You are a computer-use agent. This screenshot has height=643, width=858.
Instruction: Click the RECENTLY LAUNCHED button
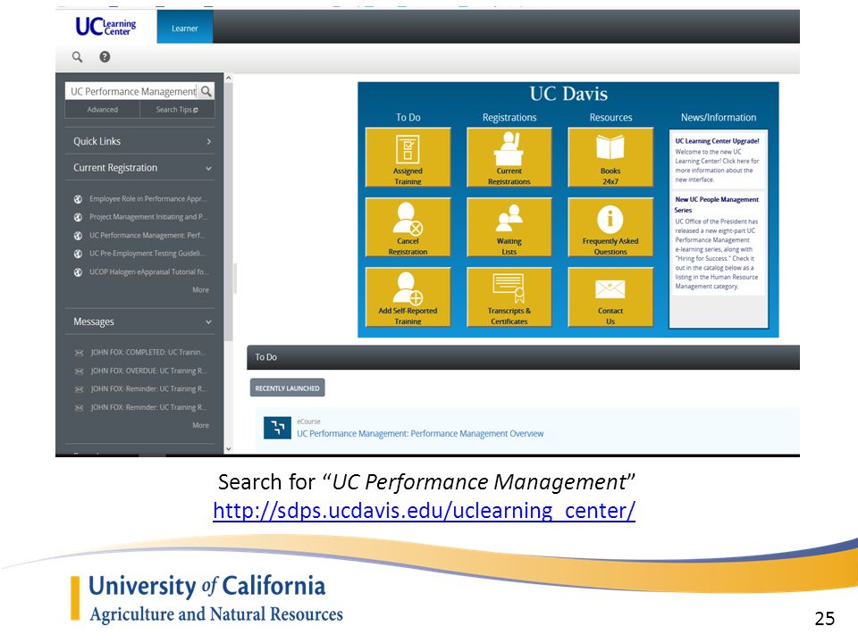click(287, 388)
